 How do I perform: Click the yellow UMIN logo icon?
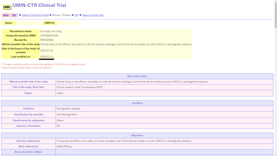(7, 7)
